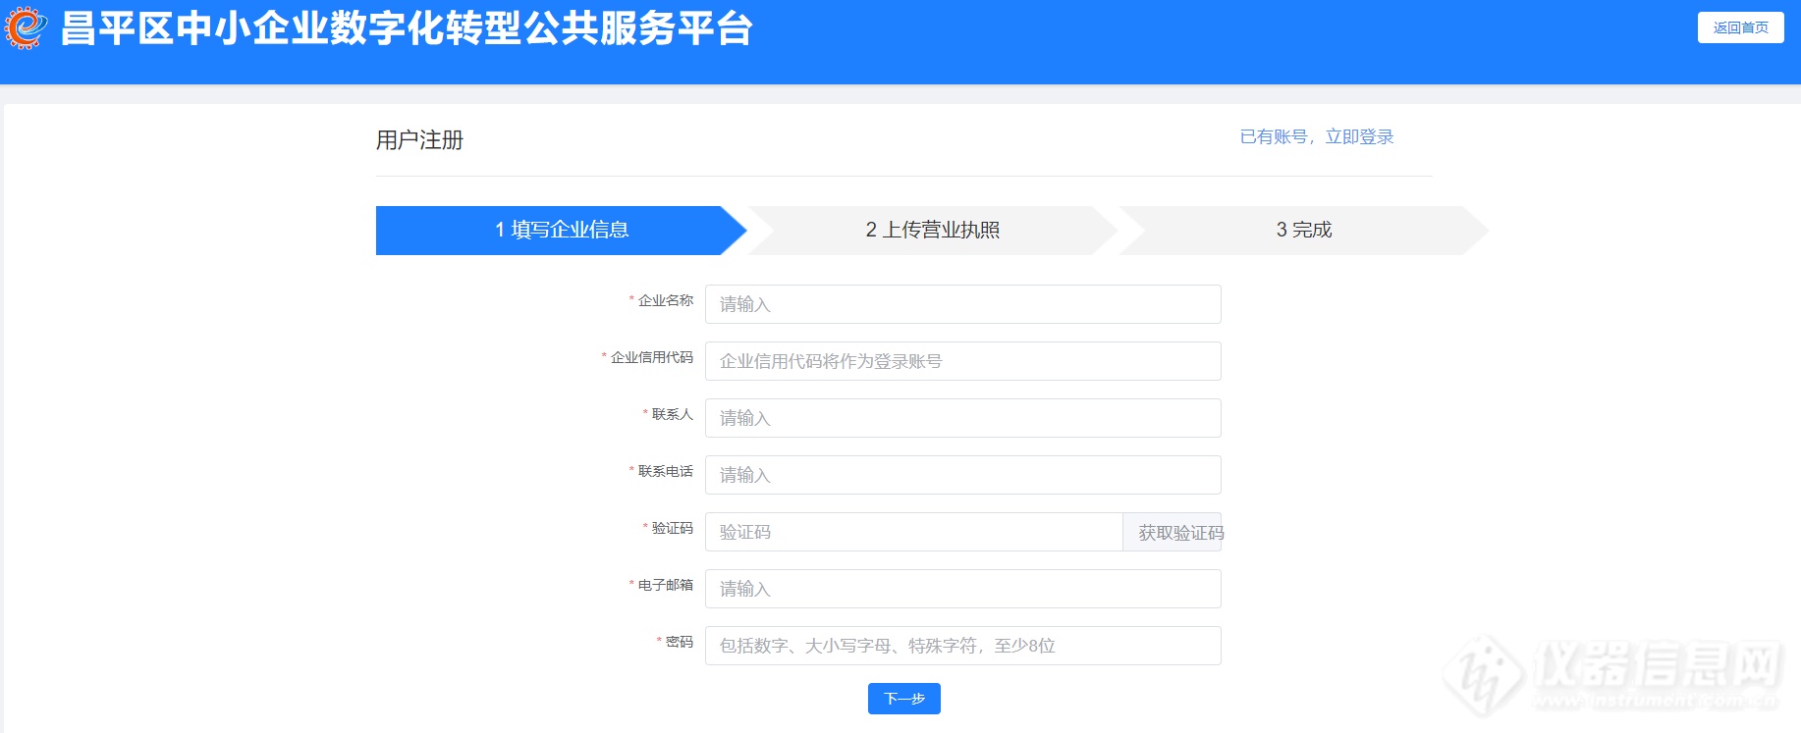Image resolution: width=1801 pixels, height=733 pixels.
Task: Click the 电子邮箱 field label
Action: [666, 585]
